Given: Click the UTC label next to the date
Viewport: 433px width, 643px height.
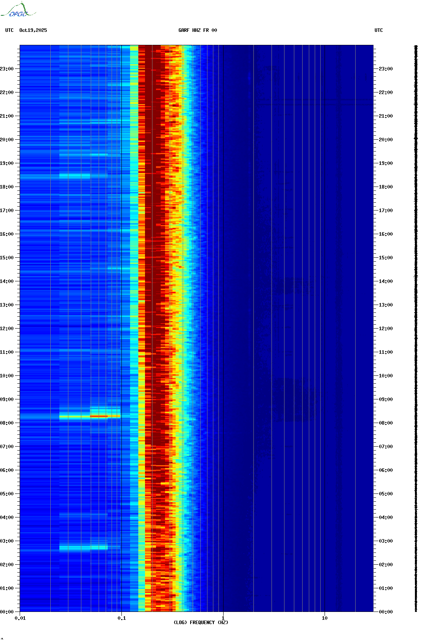Looking at the screenshot, I should pyautogui.click(x=9, y=30).
